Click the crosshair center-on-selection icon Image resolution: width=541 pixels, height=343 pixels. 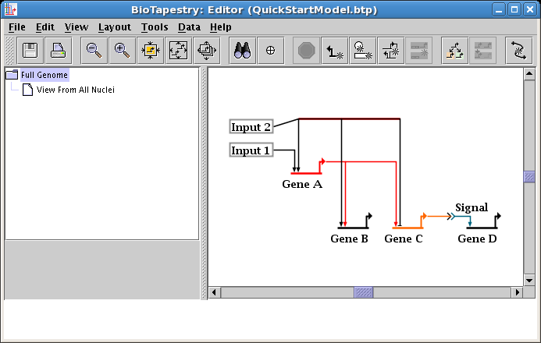pos(270,50)
